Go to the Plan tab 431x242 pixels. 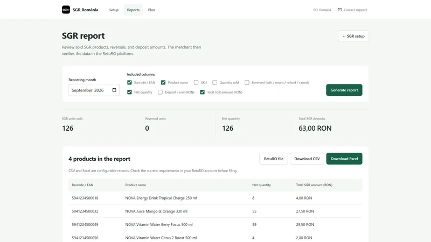click(x=151, y=10)
